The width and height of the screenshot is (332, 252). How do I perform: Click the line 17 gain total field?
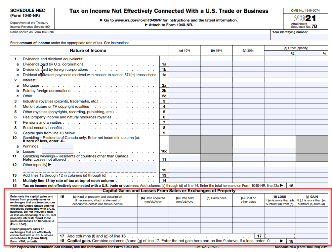(312, 236)
